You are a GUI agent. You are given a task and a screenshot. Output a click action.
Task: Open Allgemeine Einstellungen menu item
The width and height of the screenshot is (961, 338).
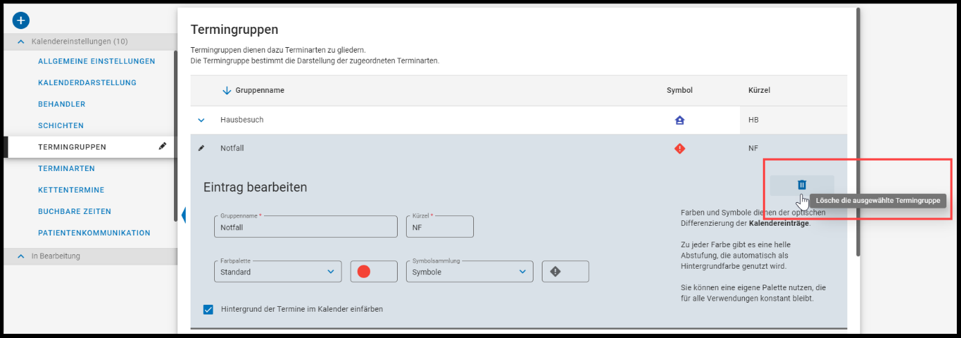coord(96,61)
